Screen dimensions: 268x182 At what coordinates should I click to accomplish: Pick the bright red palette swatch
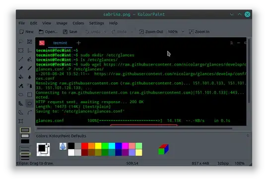tap(84, 146)
